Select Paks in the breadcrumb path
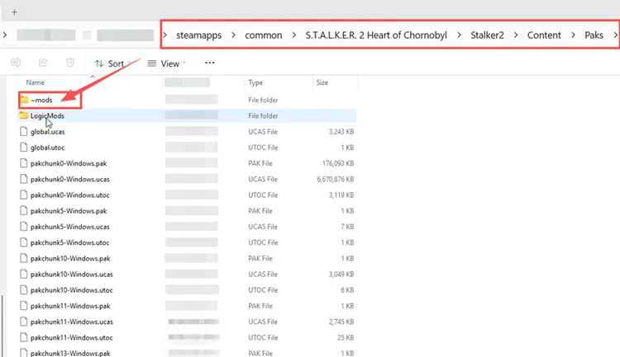The image size is (620, 357). [x=594, y=35]
